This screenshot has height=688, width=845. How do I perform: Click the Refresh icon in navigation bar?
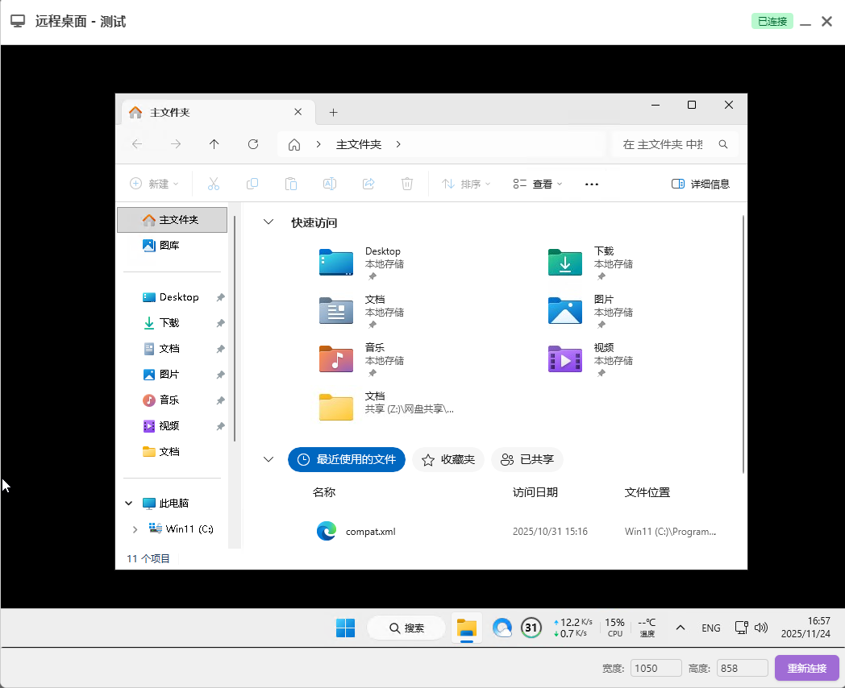253,144
